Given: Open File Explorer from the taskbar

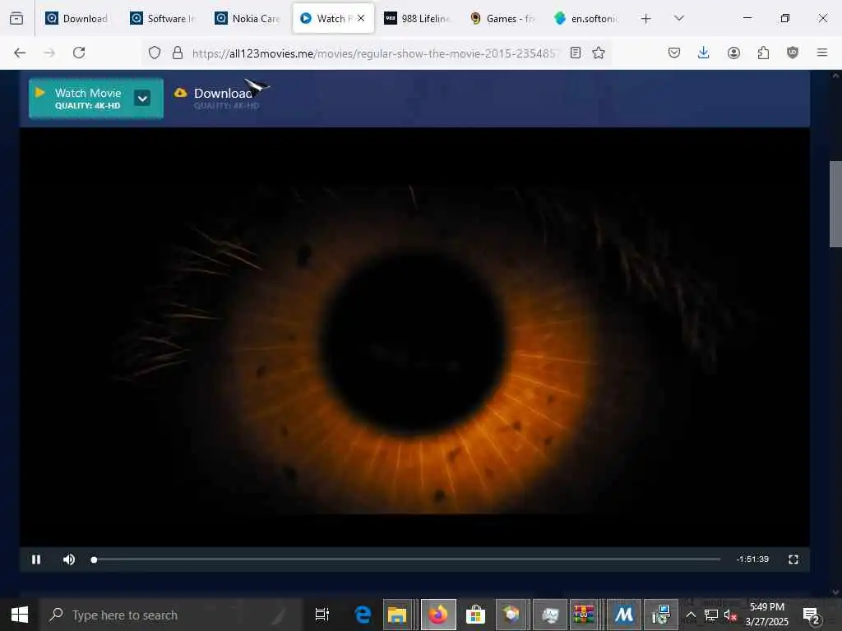Looking at the screenshot, I should [x=397, y=615].
